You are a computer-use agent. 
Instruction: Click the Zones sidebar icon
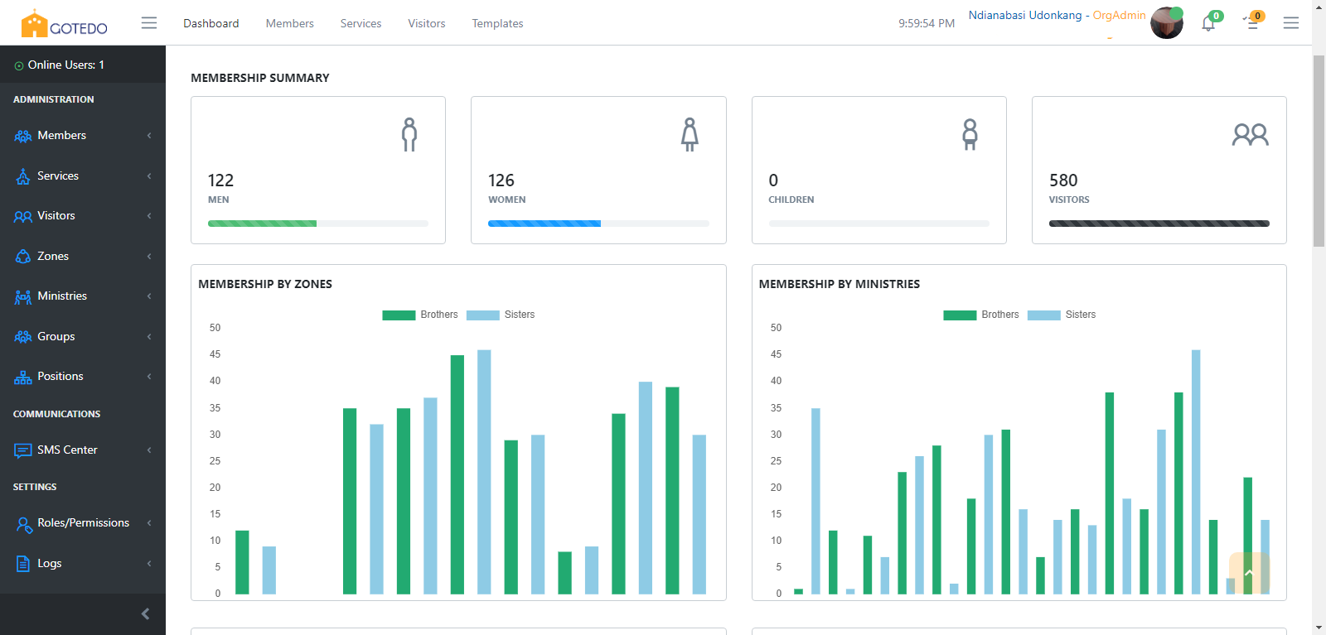23,257
